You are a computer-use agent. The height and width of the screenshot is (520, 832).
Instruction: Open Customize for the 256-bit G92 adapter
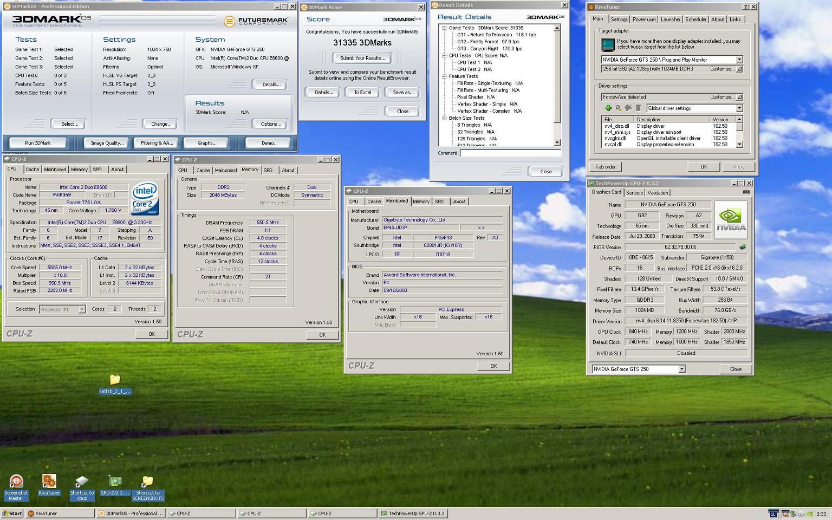pos(726,69)
